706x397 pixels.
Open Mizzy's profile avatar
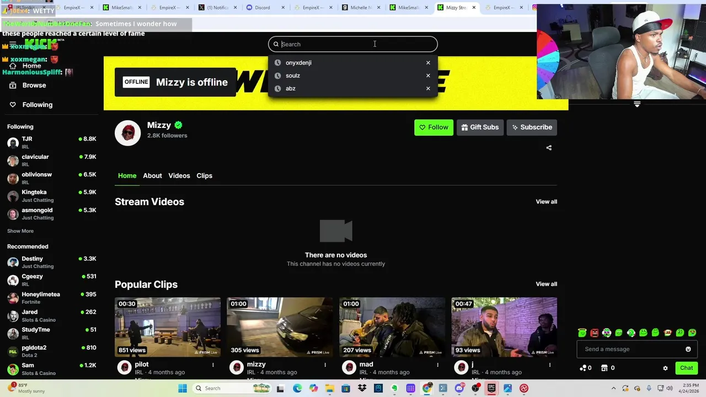[128, 133]
